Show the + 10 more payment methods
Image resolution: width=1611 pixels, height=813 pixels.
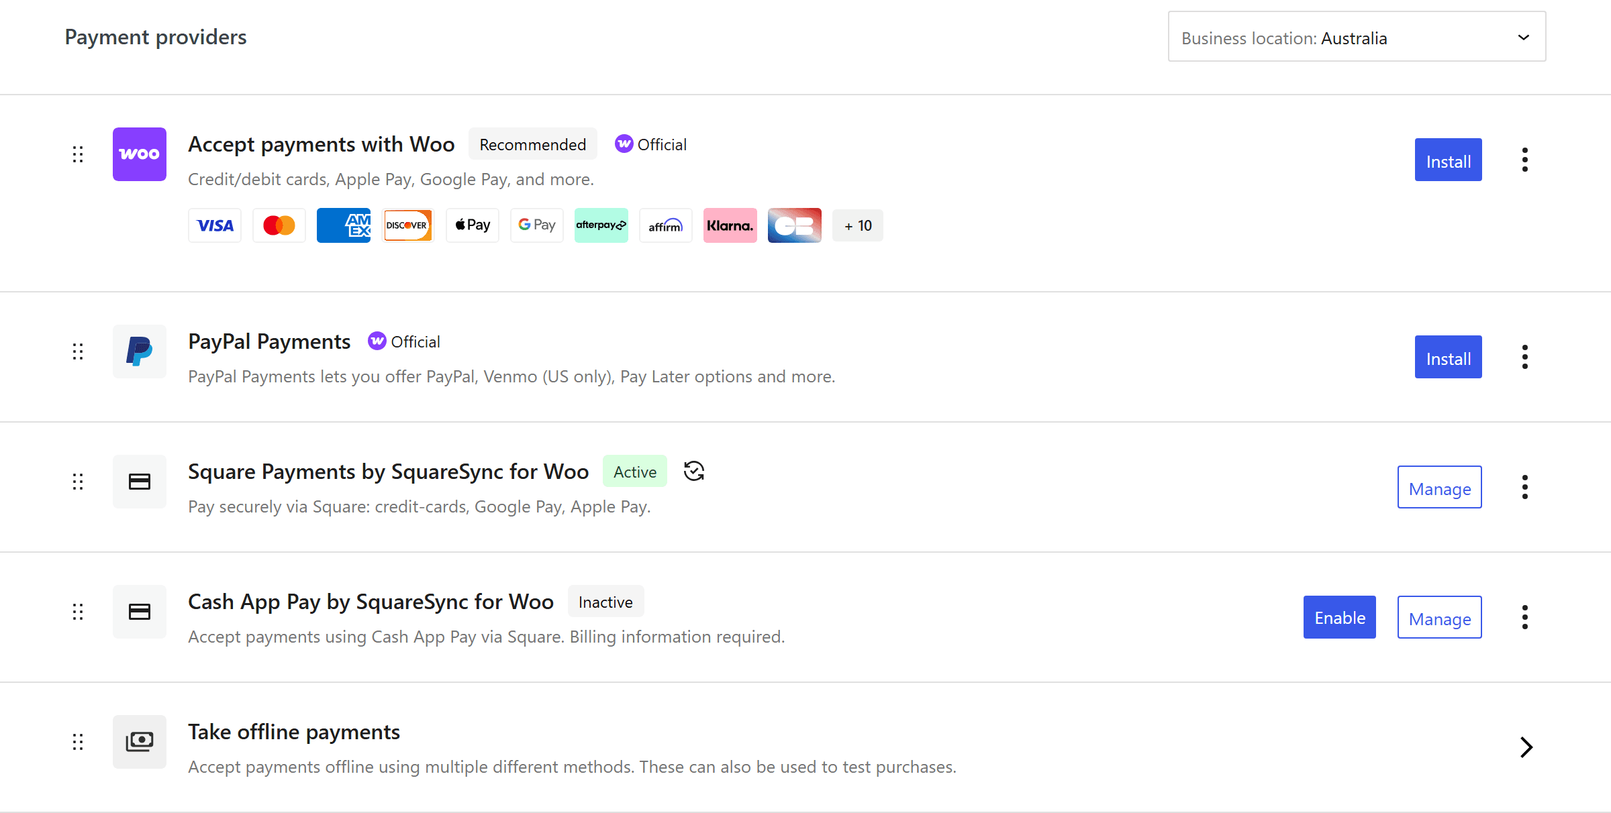tap(858, 225)
